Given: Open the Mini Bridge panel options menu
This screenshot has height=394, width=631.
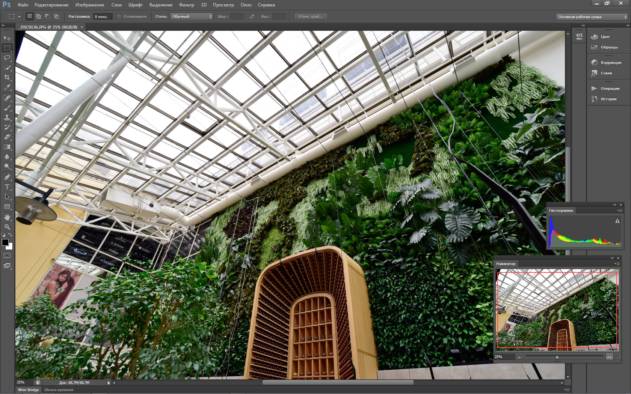Looking at the screenshot, I should 566,390.
